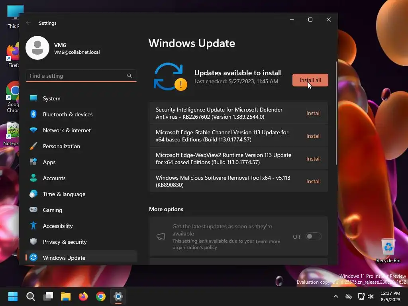Image resolution: width=408 pixels, height=306 pixels.
Task: Click the volume speaker tray icon
Action: [x=371, y=296]
